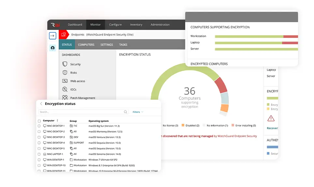Click the Risks exclamation shield icon
The image size is (314, 187).
coord(65,73)
